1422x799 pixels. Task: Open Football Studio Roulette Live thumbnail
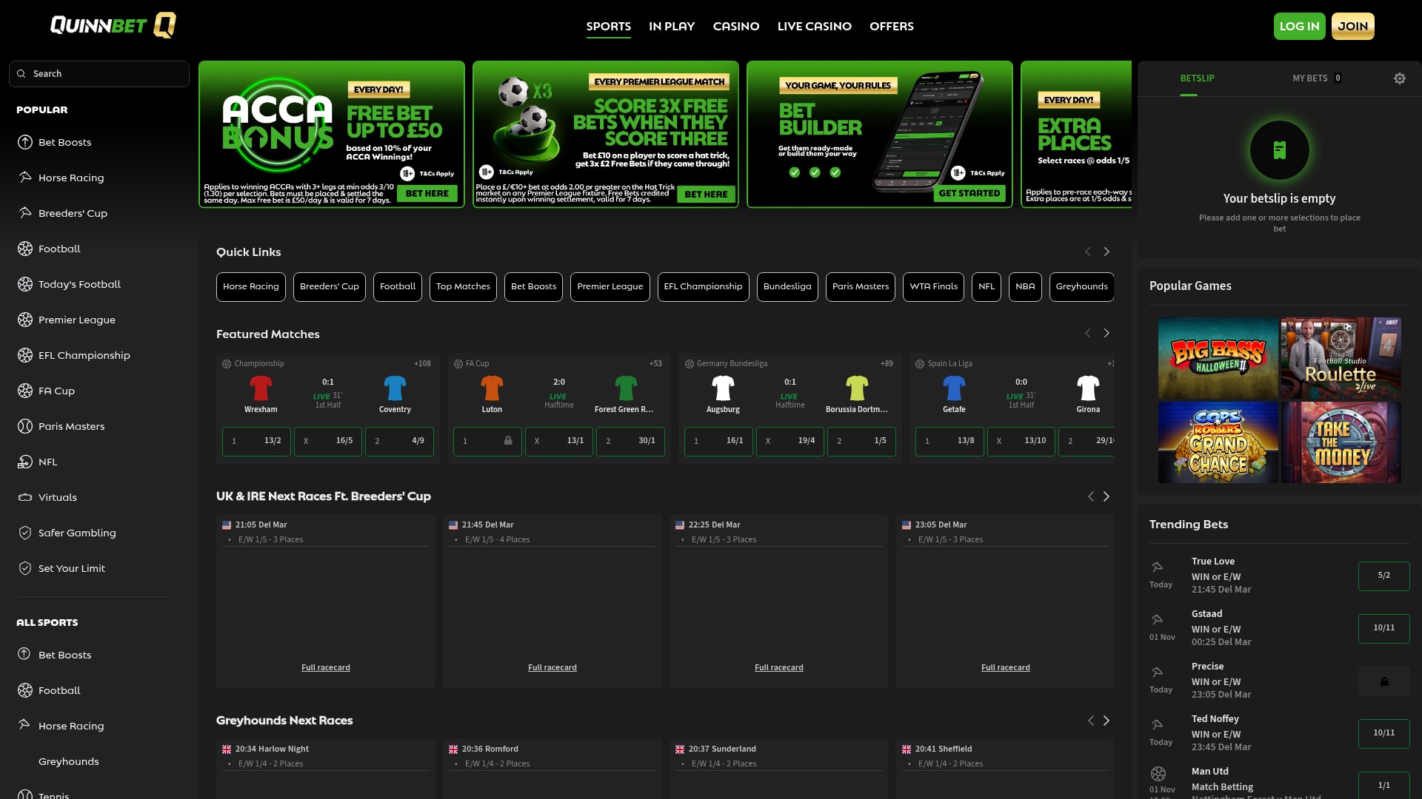(1341, 359)
